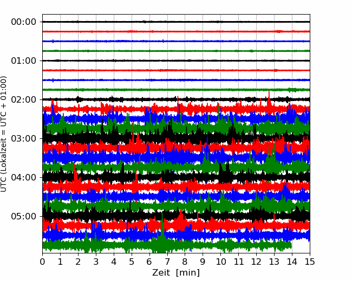This screenshot has height=281, width=352.
Task: Click the 0 tick label on the x-axis
Action: tap(43, 262)
